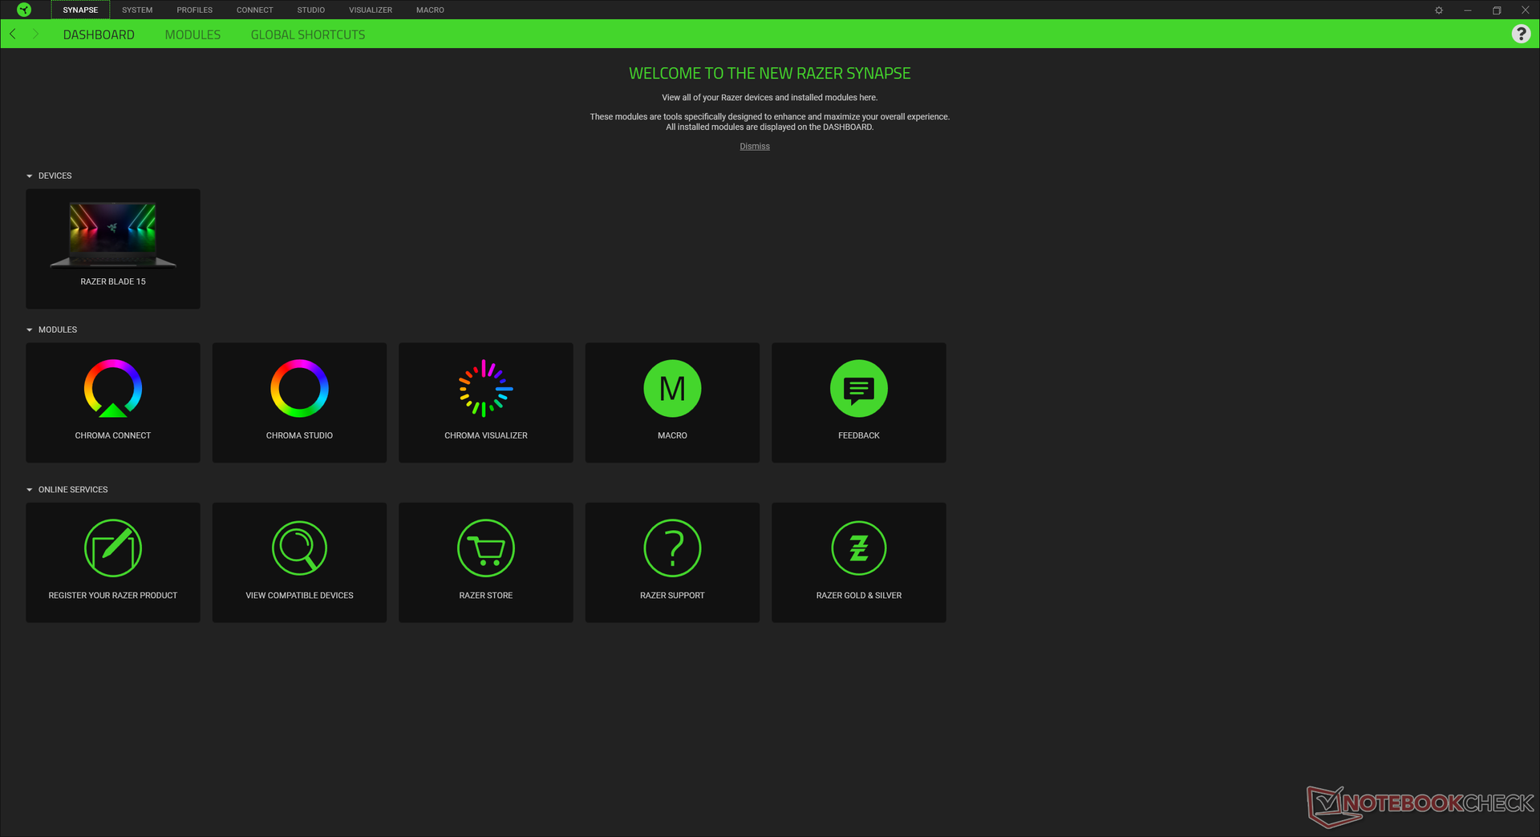Open the Chroma Studio rainbow ring icon

point(299,389)
